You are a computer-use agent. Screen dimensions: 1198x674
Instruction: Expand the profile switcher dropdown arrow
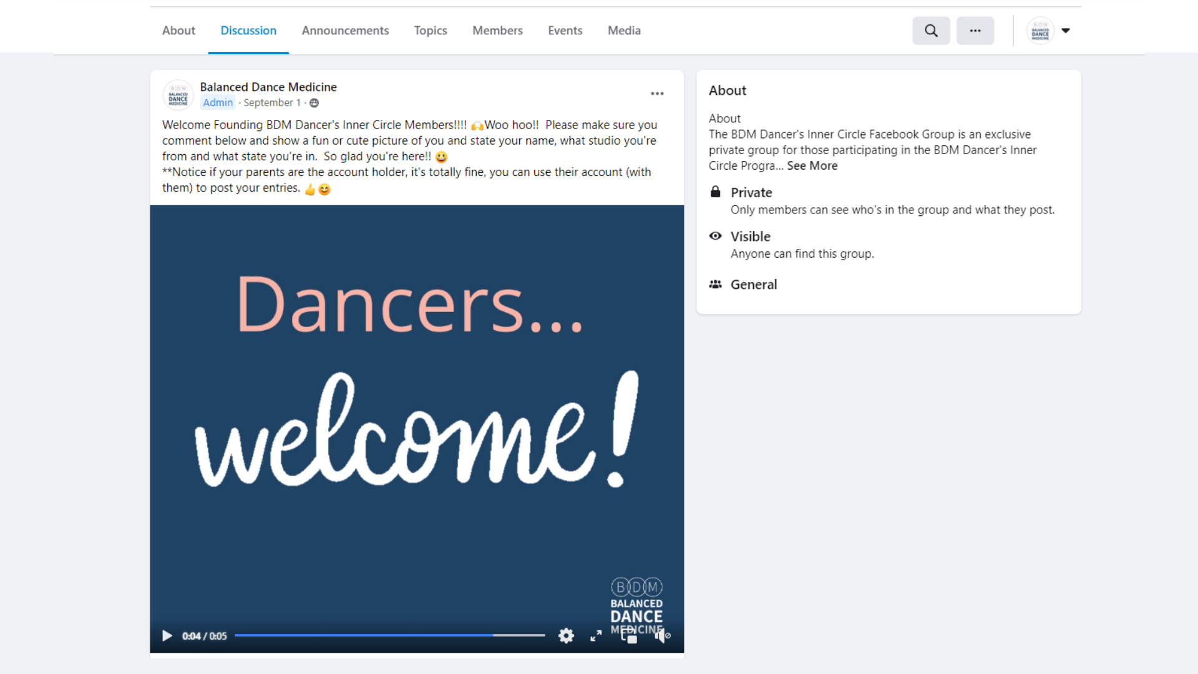(x=1066, y=31)
